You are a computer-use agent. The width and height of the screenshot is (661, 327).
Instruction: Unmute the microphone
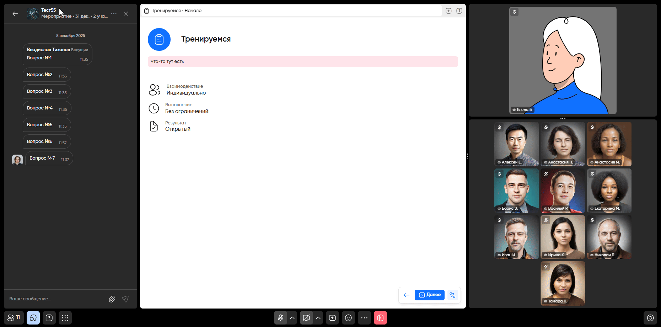tap(280, 318)
